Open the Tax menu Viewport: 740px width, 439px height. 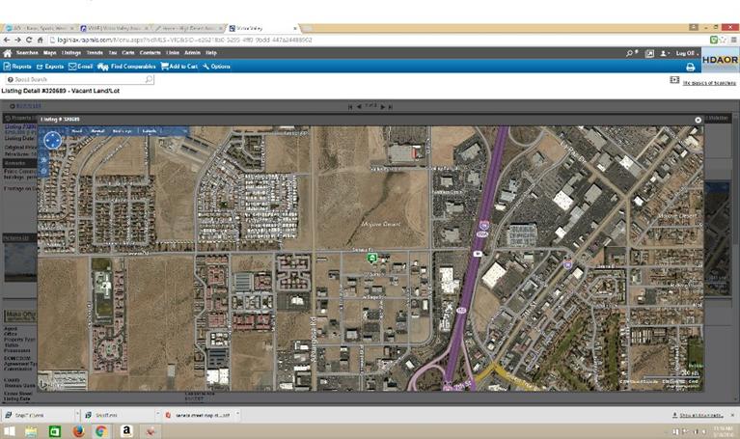(113, 53)
